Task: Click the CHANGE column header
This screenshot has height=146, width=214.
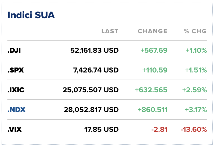Action: (x=153, y=31)
